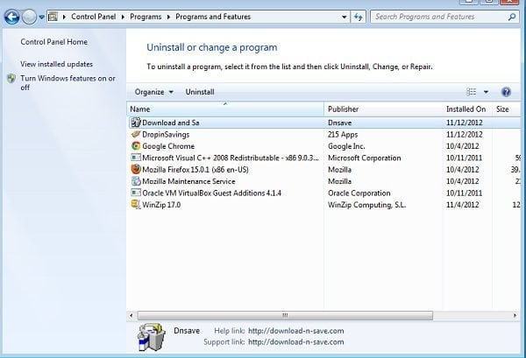Click Dnsave publisher cell
Viewport: 526px width, 358px height.
tap(340, 123)
